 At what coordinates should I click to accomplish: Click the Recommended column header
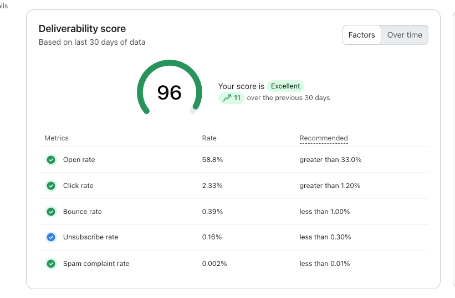pos(324,138)
